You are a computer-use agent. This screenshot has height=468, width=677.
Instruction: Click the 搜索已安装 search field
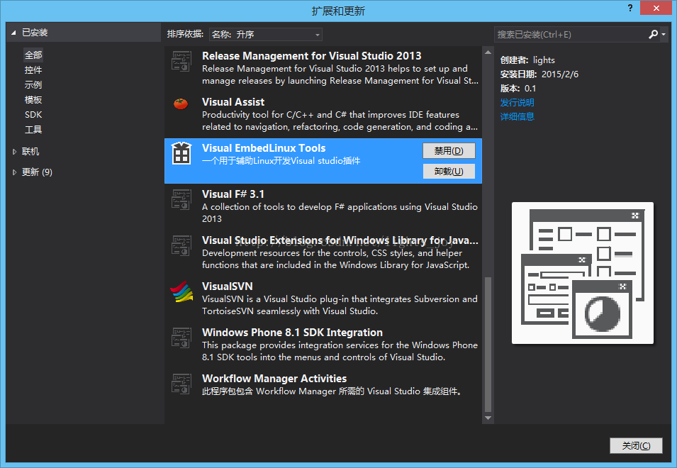[571, 35]
